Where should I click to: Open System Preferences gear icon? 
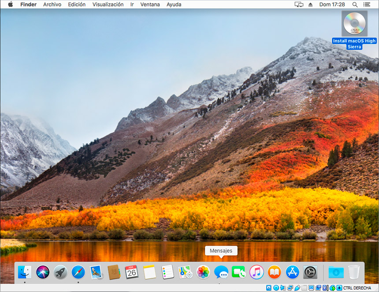pyautogui.click(x=310, y=272)
